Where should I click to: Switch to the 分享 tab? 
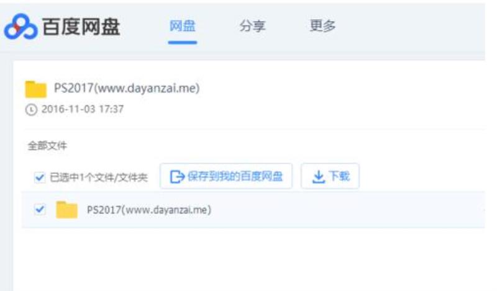(x=252, y=26)
